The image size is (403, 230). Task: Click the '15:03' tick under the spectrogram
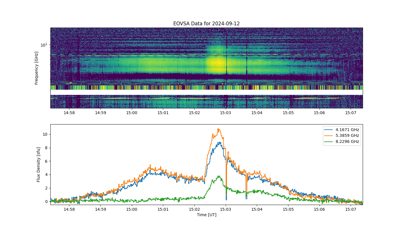click(226, 113)
